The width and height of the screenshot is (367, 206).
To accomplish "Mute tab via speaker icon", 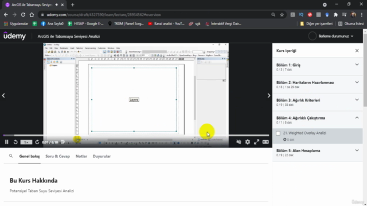I will (57, 5).
